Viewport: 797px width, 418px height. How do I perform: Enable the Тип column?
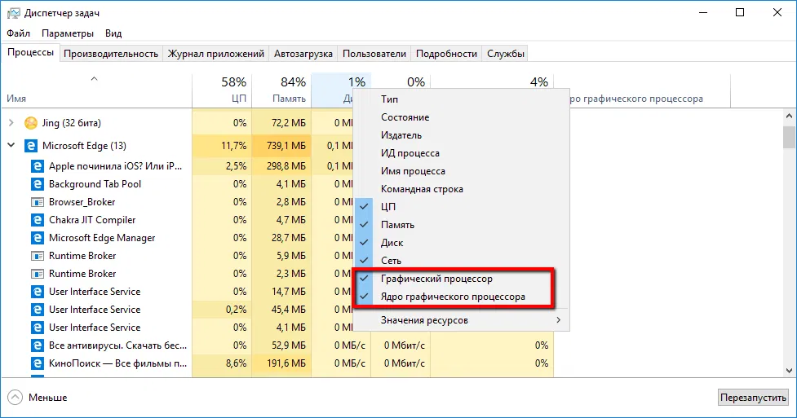[x=461, y=99]
